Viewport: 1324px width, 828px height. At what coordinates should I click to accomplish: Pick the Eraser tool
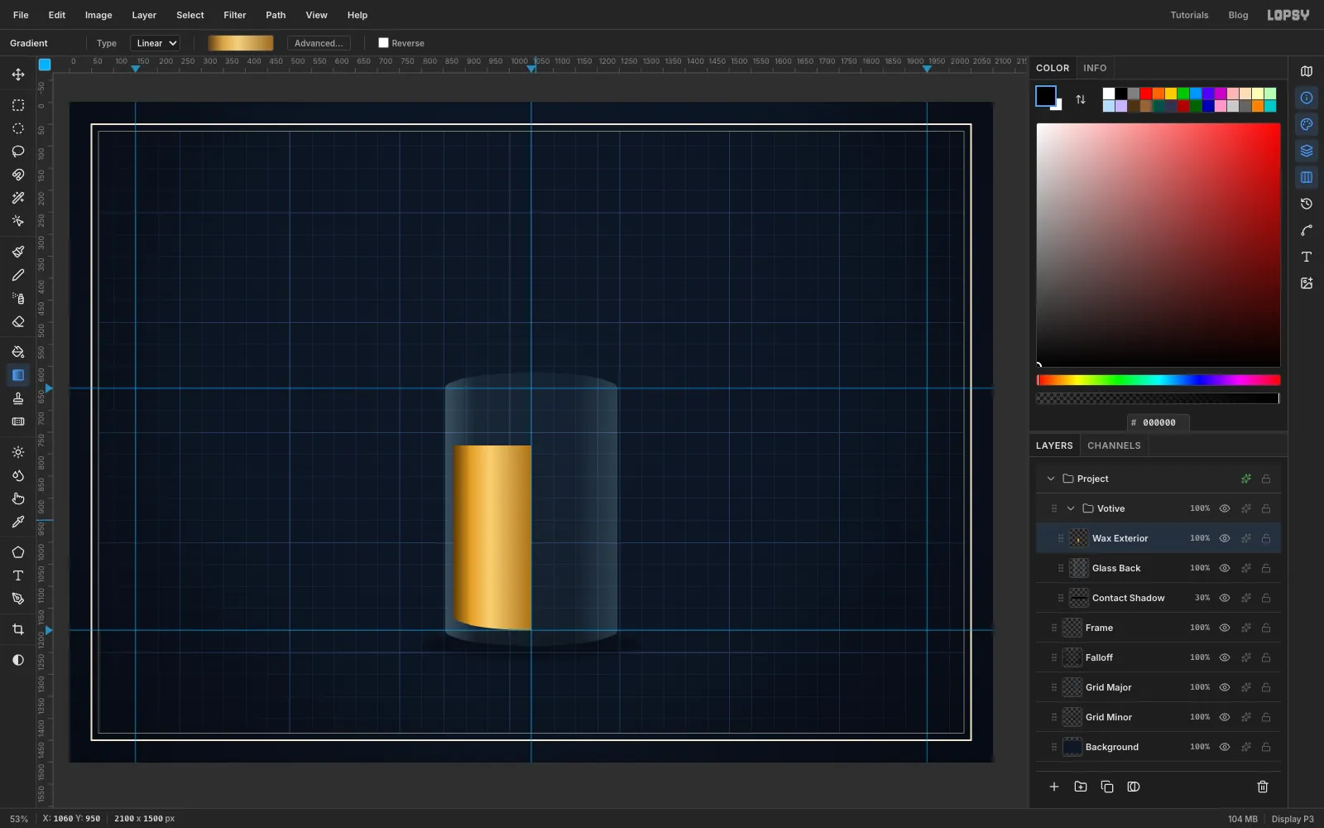coord(18,321)
